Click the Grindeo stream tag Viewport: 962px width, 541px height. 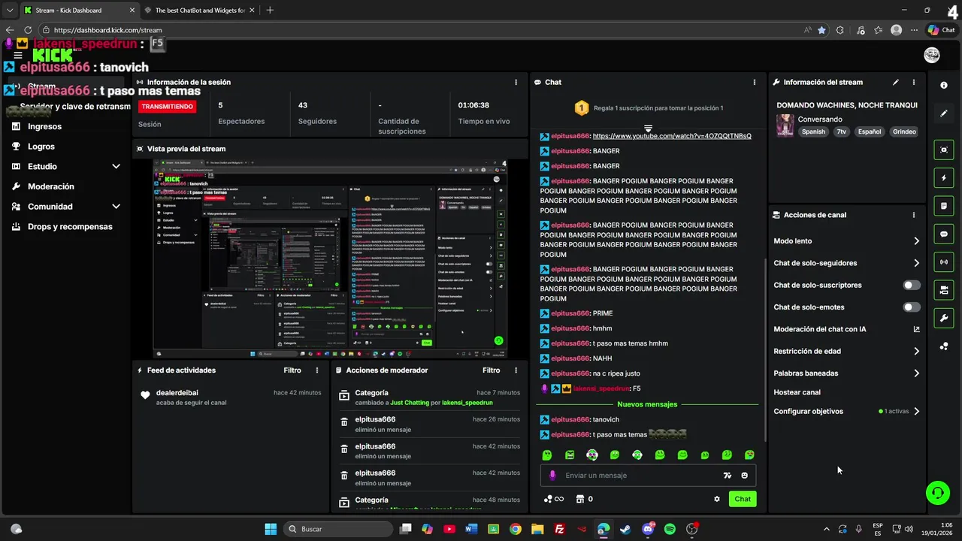click(x=904, y=131)
